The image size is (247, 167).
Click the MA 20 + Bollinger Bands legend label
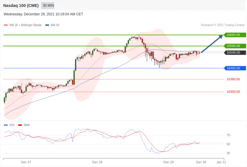[x=26, y=25]
